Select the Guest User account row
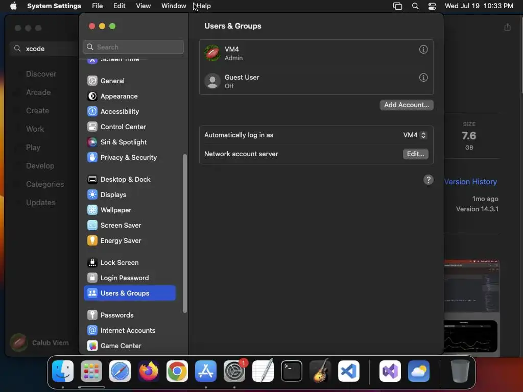Screen dimensions: 523x392 [316, 81]
